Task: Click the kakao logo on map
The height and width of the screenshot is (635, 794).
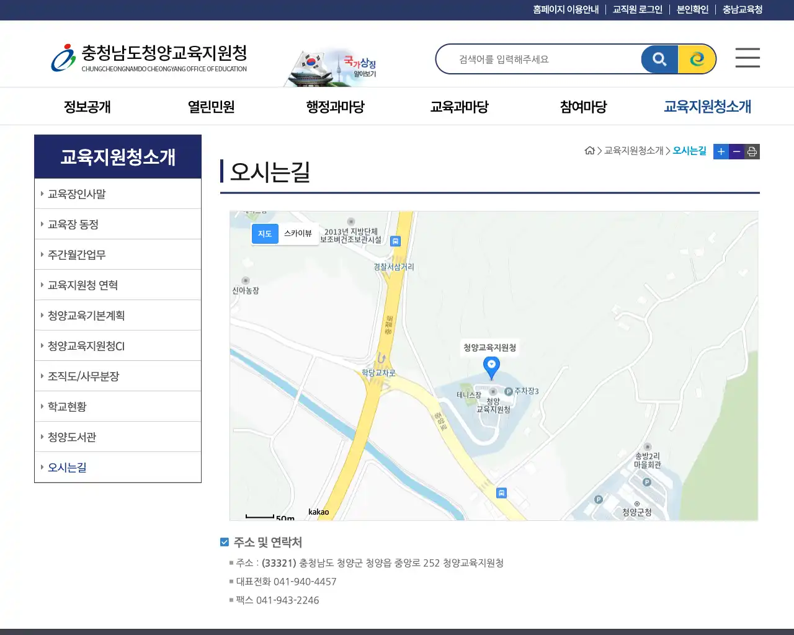Action: pos(318,512)
